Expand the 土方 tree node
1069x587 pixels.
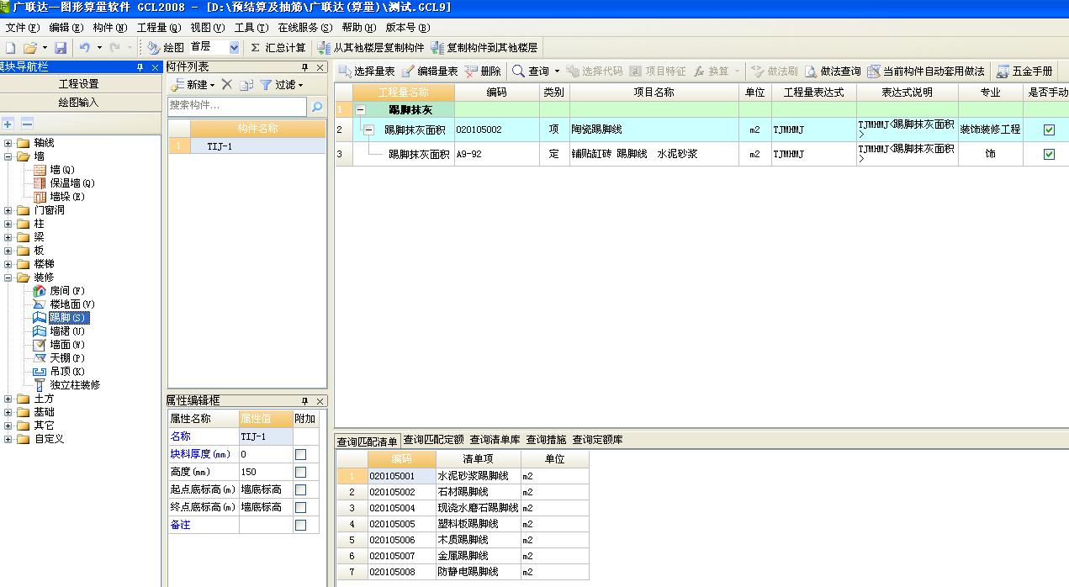[8, 399]
